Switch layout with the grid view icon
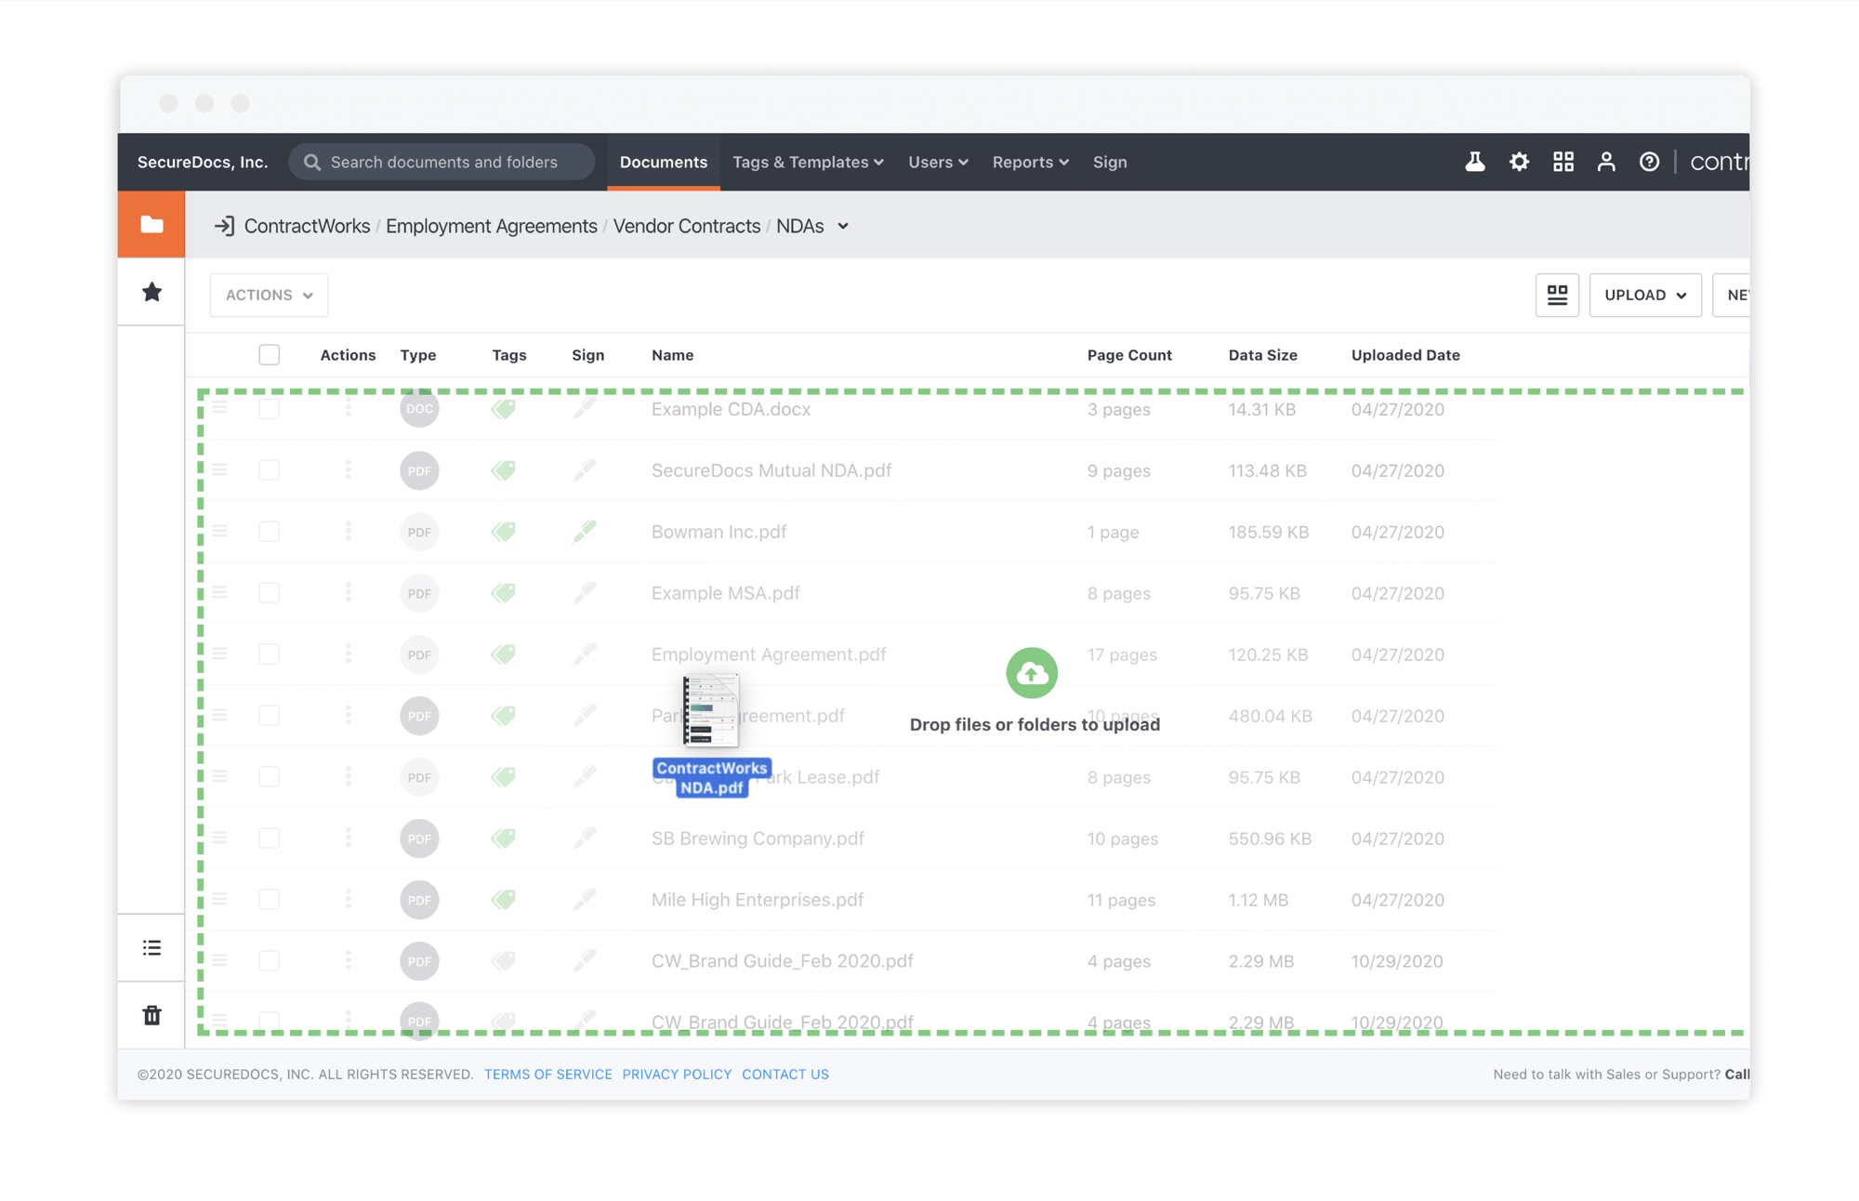1859x1201 pixels. click(1557, 295)
